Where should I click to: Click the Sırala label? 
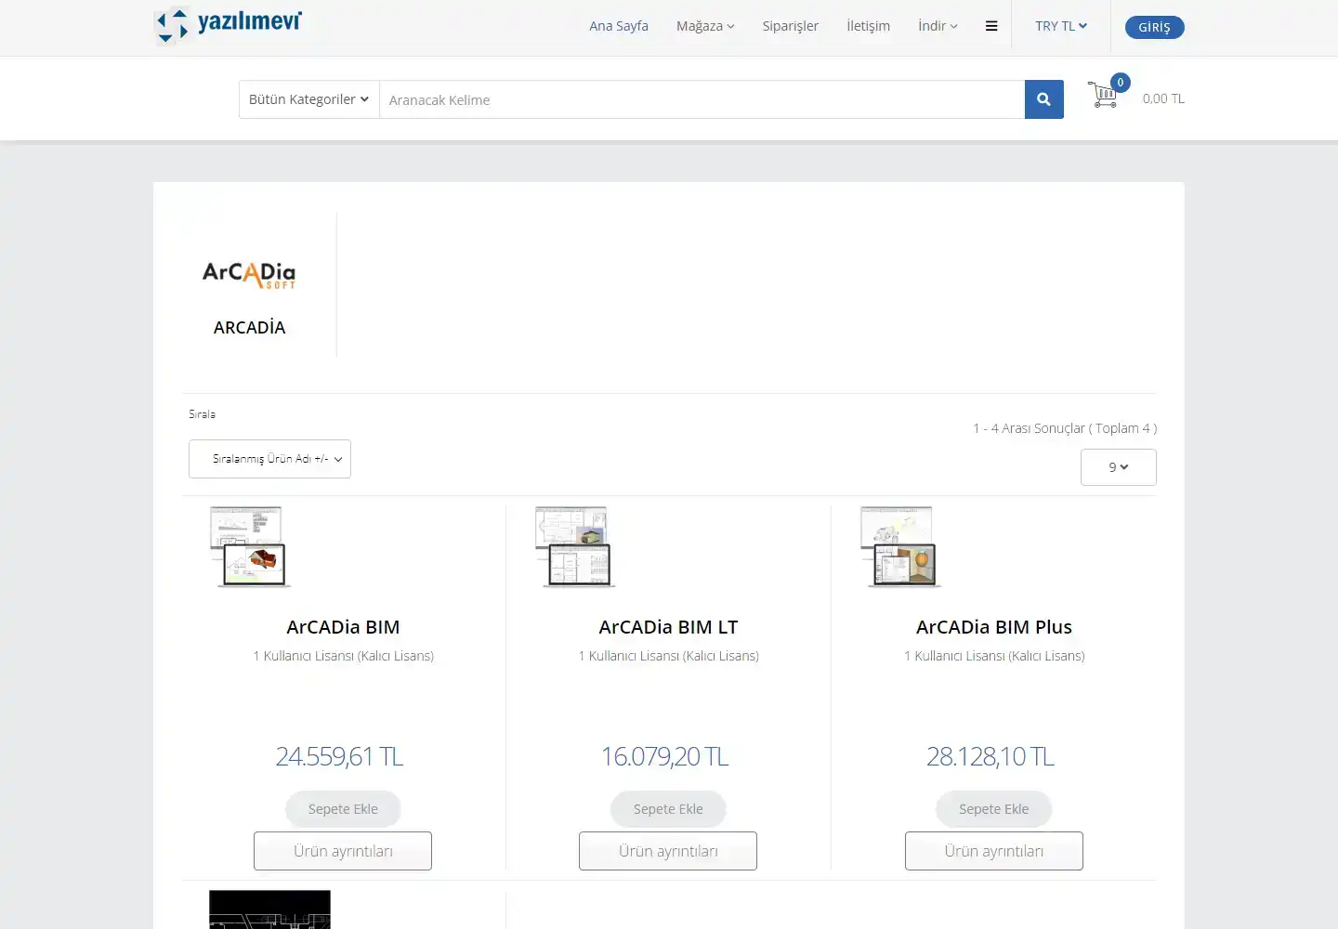tap(202, 414)
